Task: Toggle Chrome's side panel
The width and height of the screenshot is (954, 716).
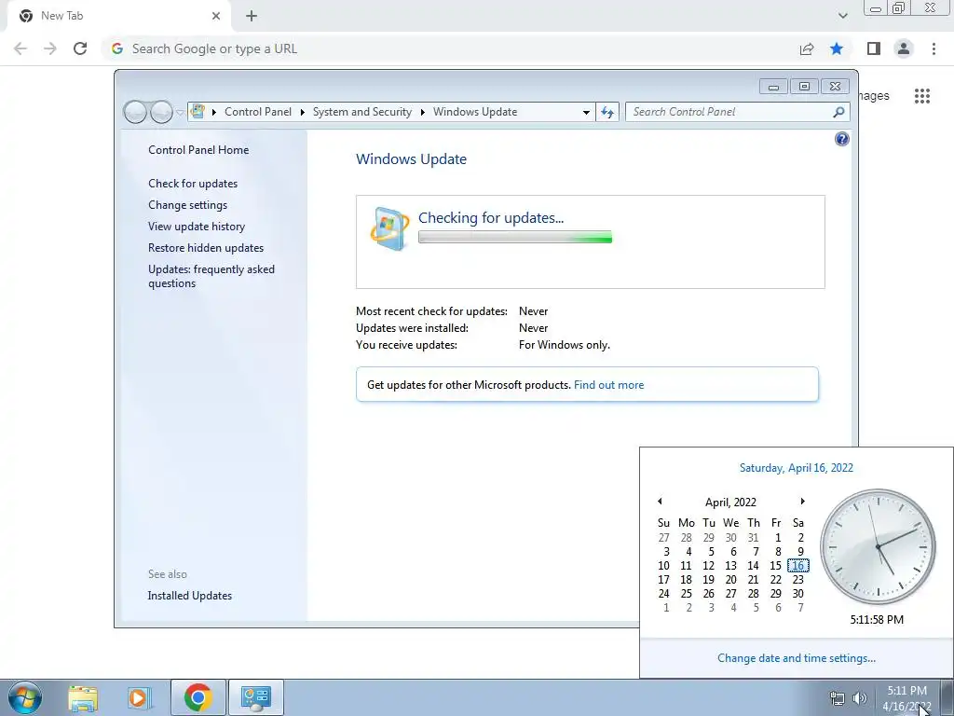Action: 874,48
